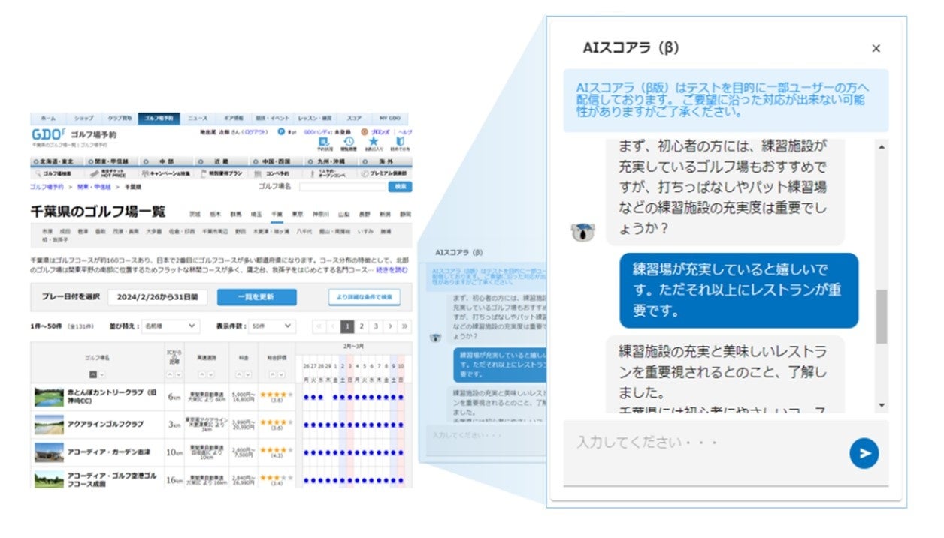Go to page 2 of results
Viewport: 944px width, 538px height.
(x=362, y=326)
